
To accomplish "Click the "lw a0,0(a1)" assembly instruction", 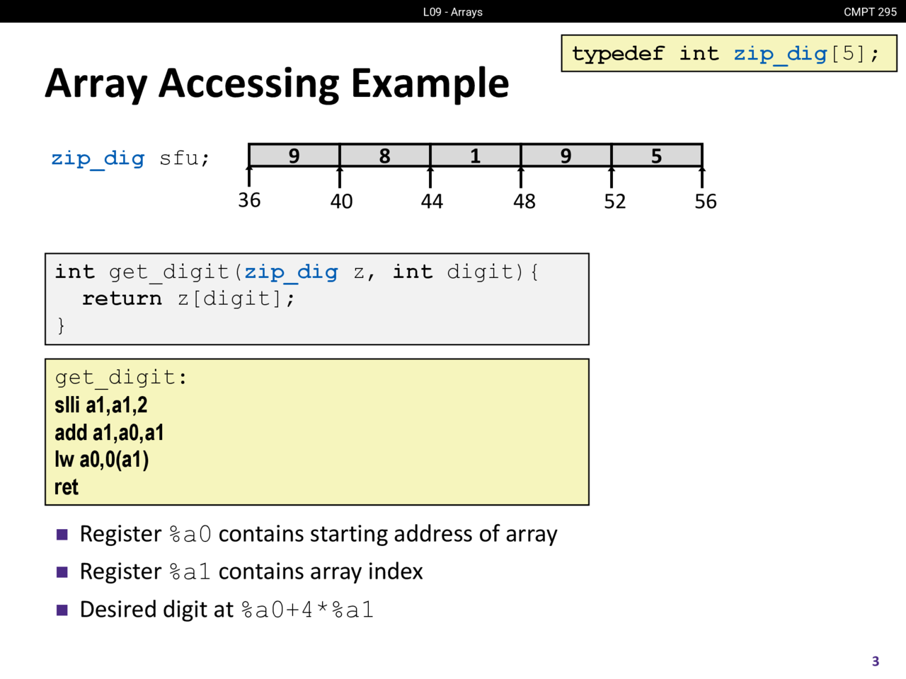I will click(x=102, y=460).
